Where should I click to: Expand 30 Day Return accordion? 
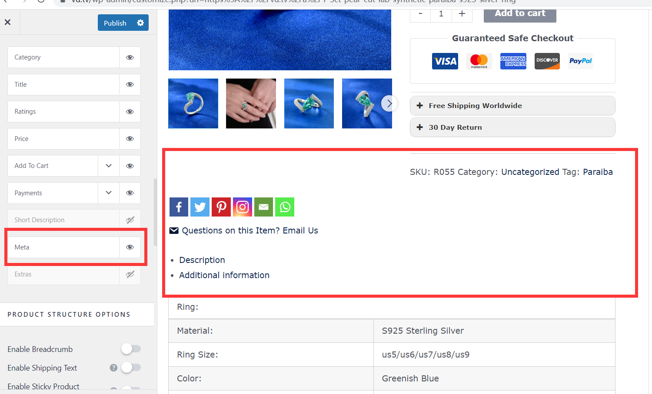coord(512,128)
